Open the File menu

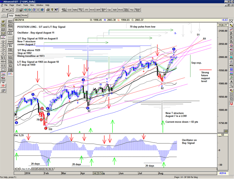pos(6,5)
